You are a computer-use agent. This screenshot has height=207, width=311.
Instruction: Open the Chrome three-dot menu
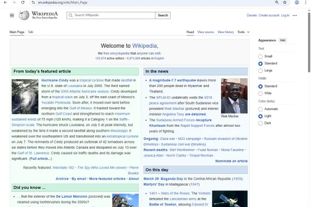point(306,3)
